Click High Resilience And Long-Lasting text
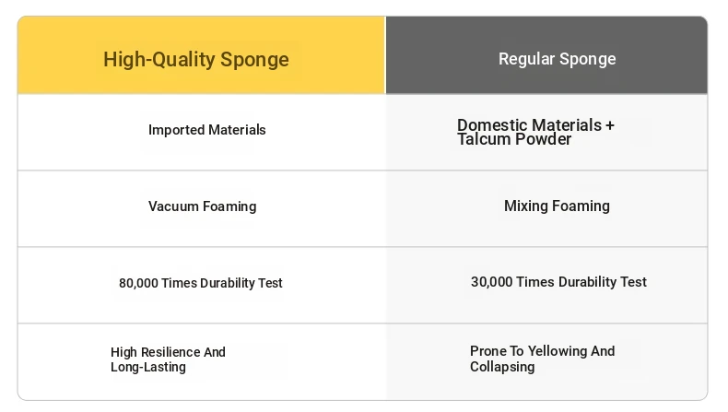This screenshot has height=412, width=728. [x=168, y=359]
